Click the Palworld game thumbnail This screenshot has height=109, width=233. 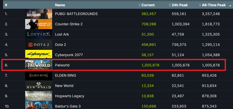click(x=39, y=65)
